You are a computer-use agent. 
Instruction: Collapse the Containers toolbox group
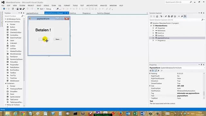(6, 83)
